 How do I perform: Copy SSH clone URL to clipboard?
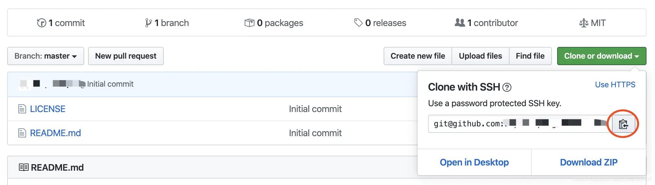[623, 124]
